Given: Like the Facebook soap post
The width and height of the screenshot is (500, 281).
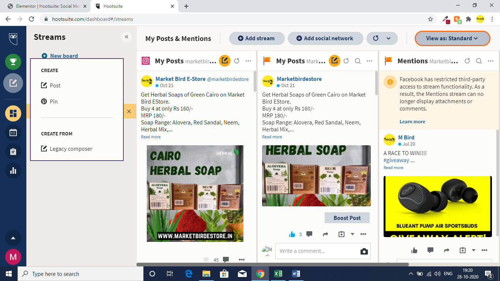Looking at the screenshot, I should [292, 234].
